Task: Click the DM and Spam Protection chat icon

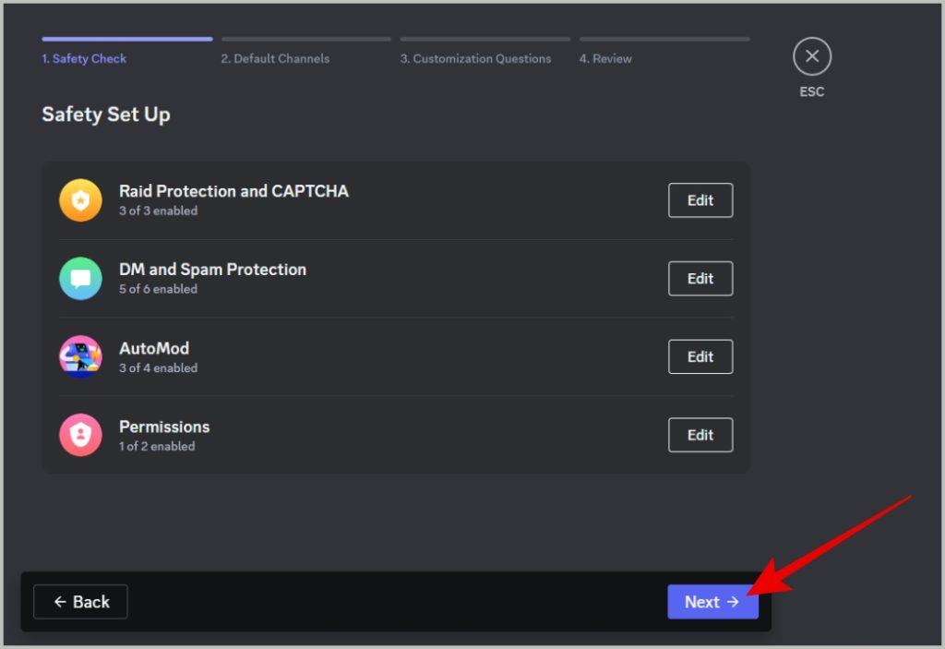Action: pyautogui.click(x=81, y=279)
